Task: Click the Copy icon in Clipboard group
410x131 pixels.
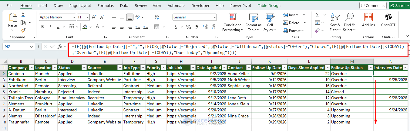Action: pyautogui.click(x=23, y=23)
